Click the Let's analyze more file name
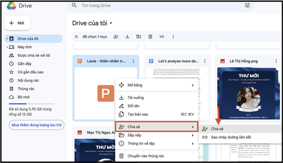283x163 pixels. coord(178,61)
